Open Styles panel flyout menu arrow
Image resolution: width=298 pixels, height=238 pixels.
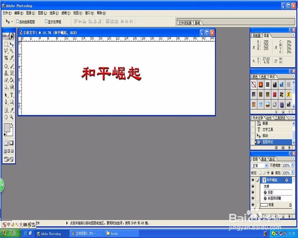[293, 76]
